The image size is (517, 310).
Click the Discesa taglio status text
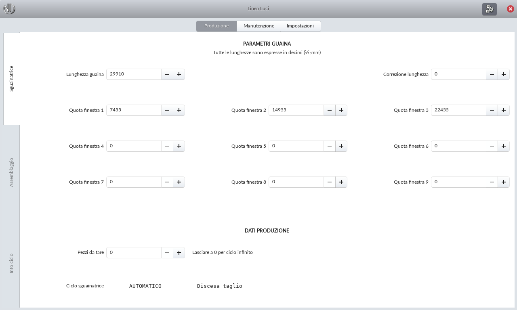(x=220, y=286)
